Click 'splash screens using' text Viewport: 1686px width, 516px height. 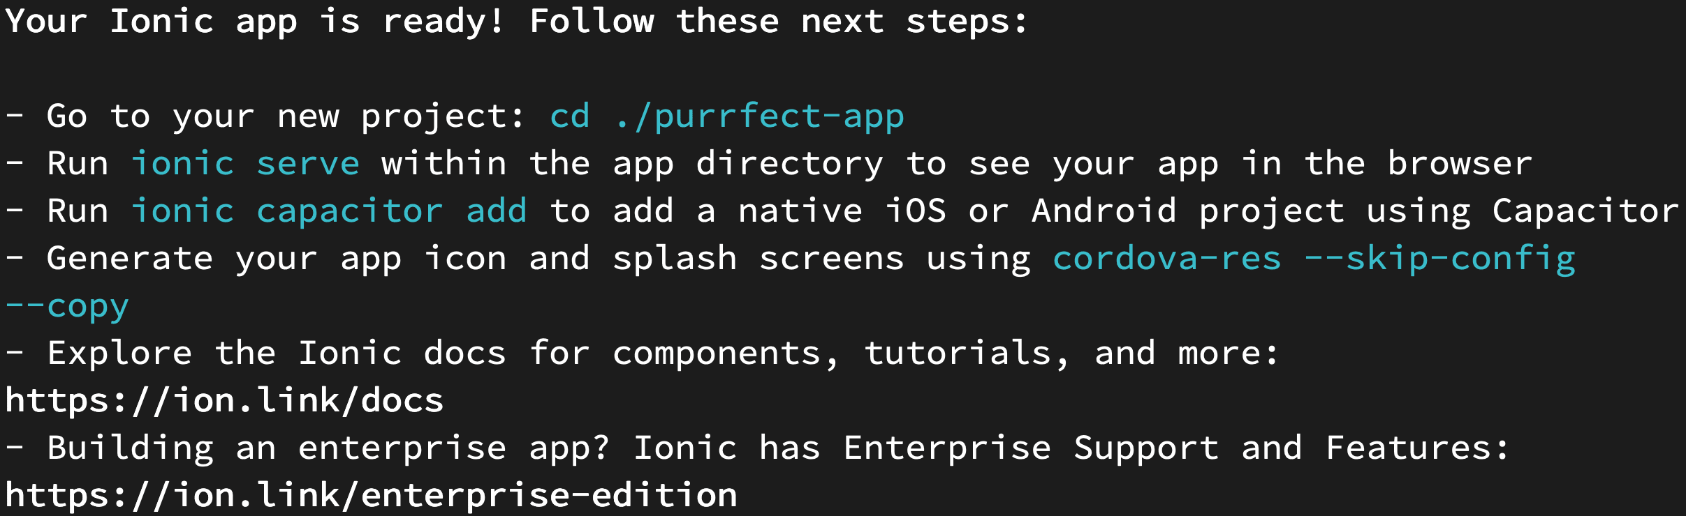(x=821, y=259)
